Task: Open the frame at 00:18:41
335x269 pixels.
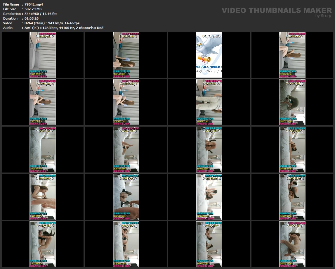Action: tap(126, 102)
